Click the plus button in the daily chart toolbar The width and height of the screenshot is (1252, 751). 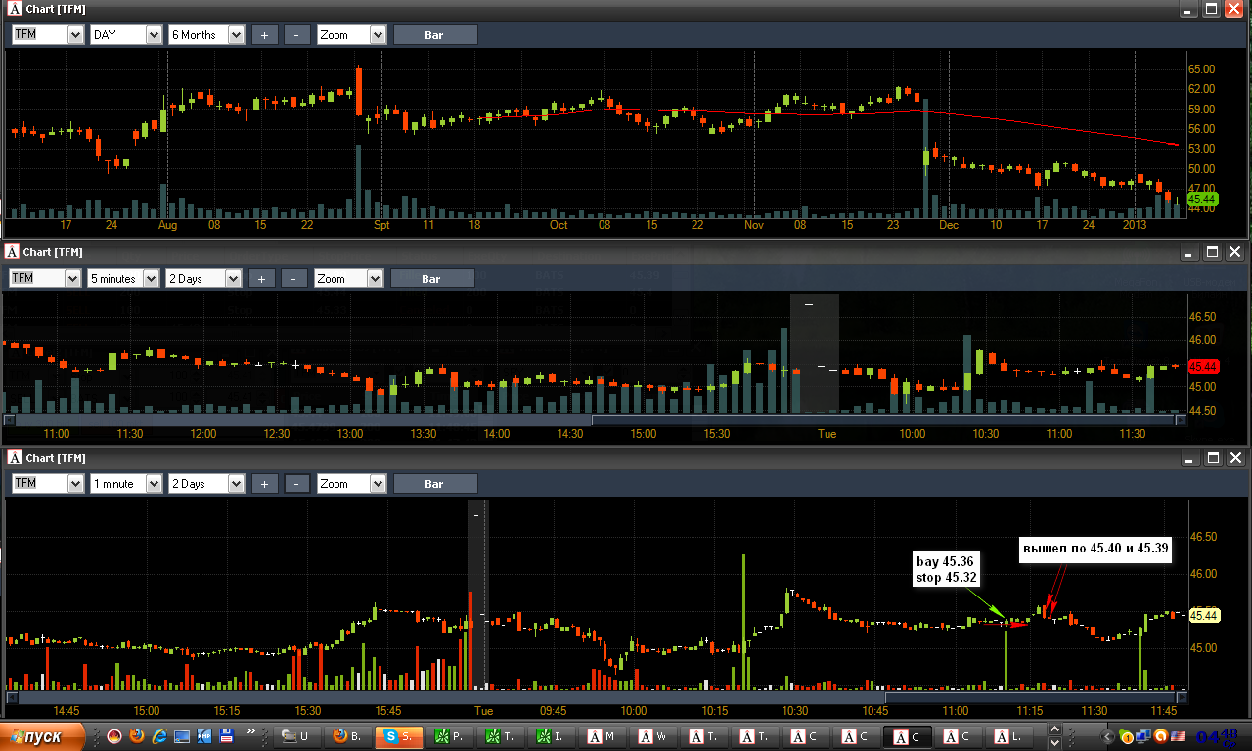tap(264, 35)
